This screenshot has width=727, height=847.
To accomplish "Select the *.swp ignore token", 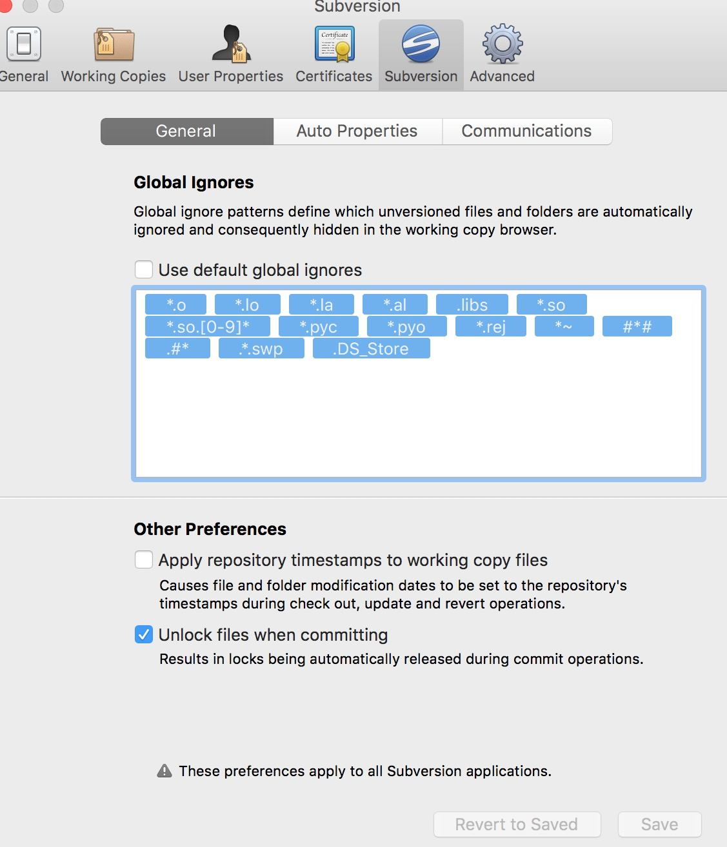I will coord(261,348).
